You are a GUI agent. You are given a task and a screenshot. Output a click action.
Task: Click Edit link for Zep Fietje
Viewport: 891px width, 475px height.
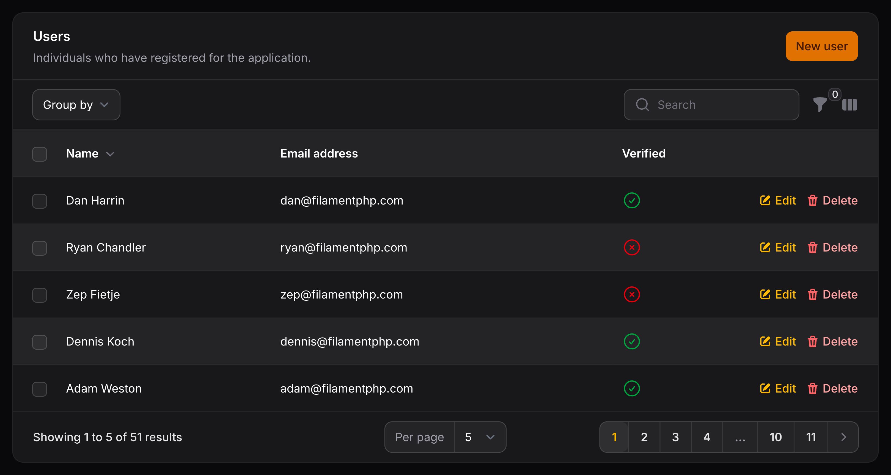(x=785, y=295)
